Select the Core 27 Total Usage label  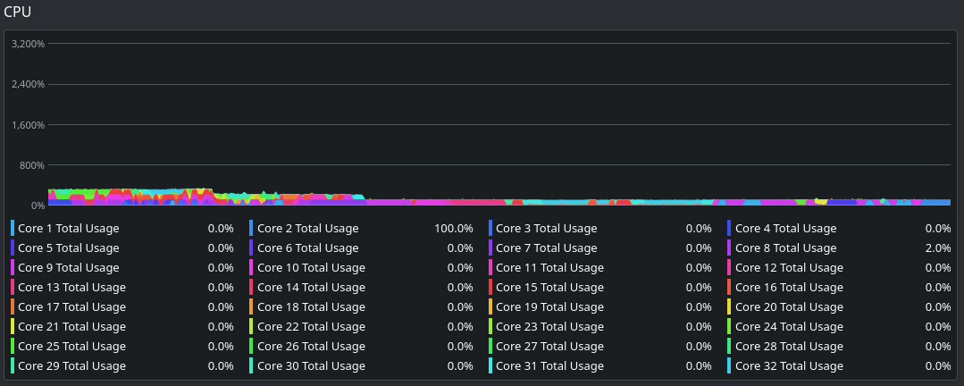click(549, 346)
